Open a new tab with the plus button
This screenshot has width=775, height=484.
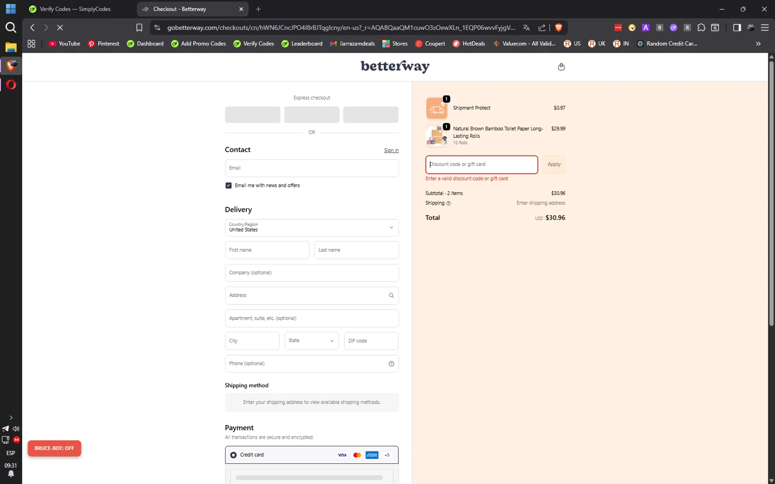[x=258, y=9]
